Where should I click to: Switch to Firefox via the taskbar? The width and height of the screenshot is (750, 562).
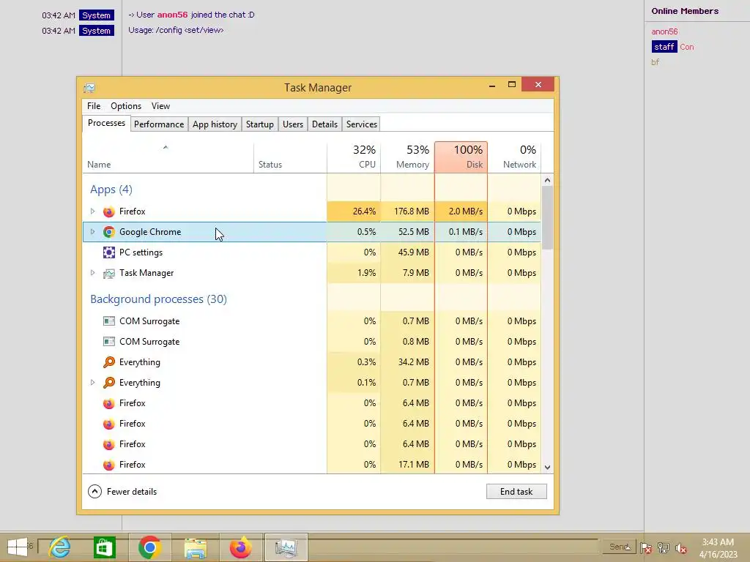(240, 547)
